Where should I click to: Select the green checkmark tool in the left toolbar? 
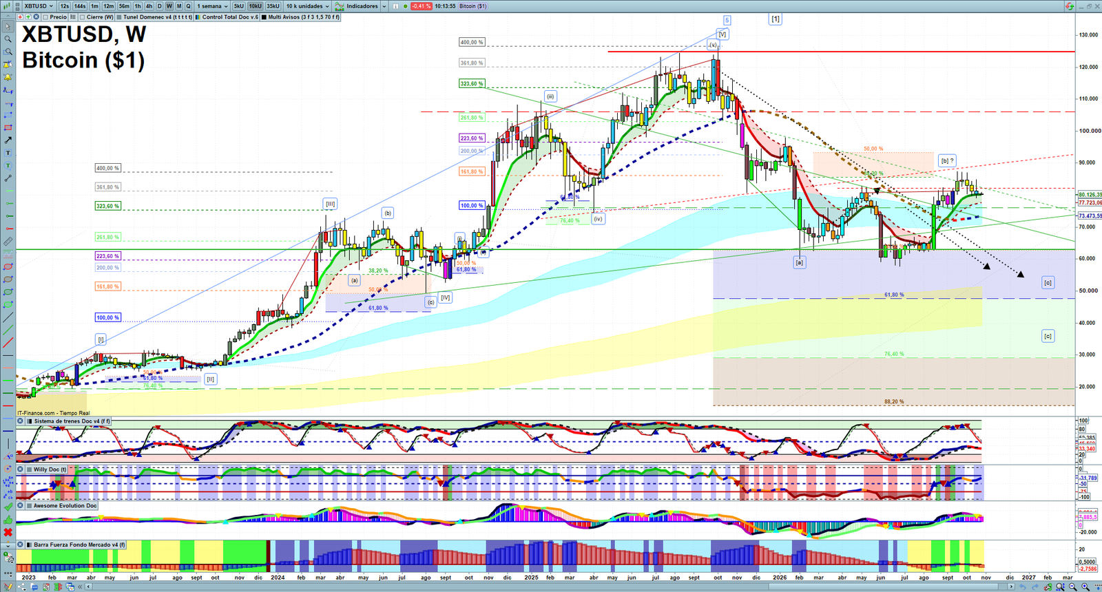point(8,507)
